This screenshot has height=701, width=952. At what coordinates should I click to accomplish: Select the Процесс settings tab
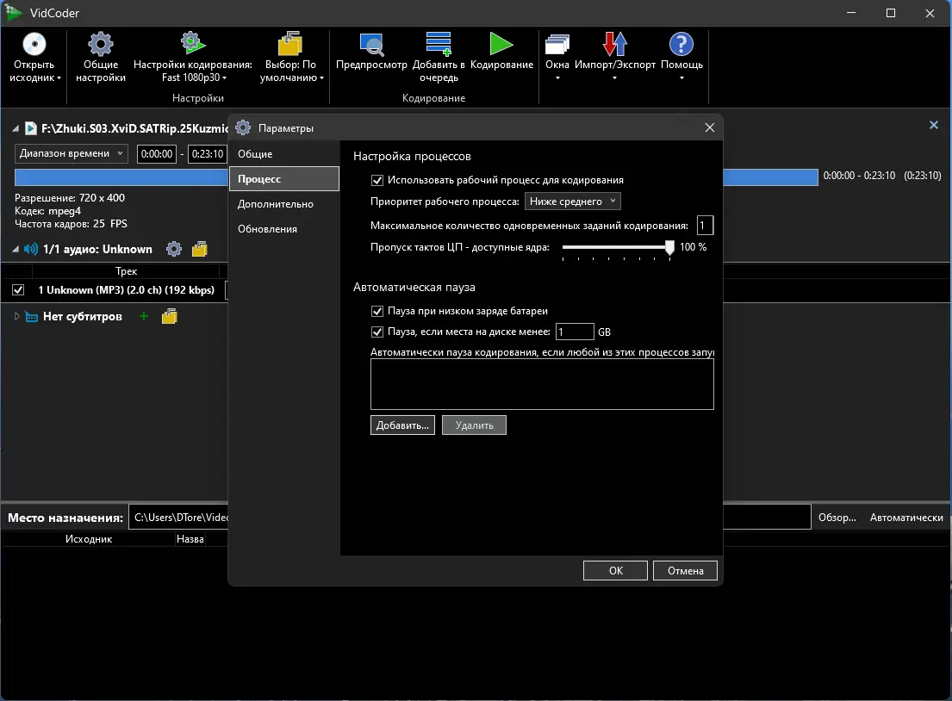point(284,179)
